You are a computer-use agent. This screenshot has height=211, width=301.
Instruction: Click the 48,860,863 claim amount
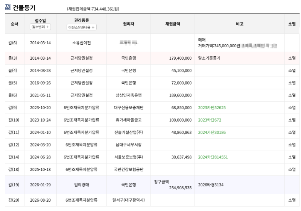pyautogui.click(x=181, y=132)
